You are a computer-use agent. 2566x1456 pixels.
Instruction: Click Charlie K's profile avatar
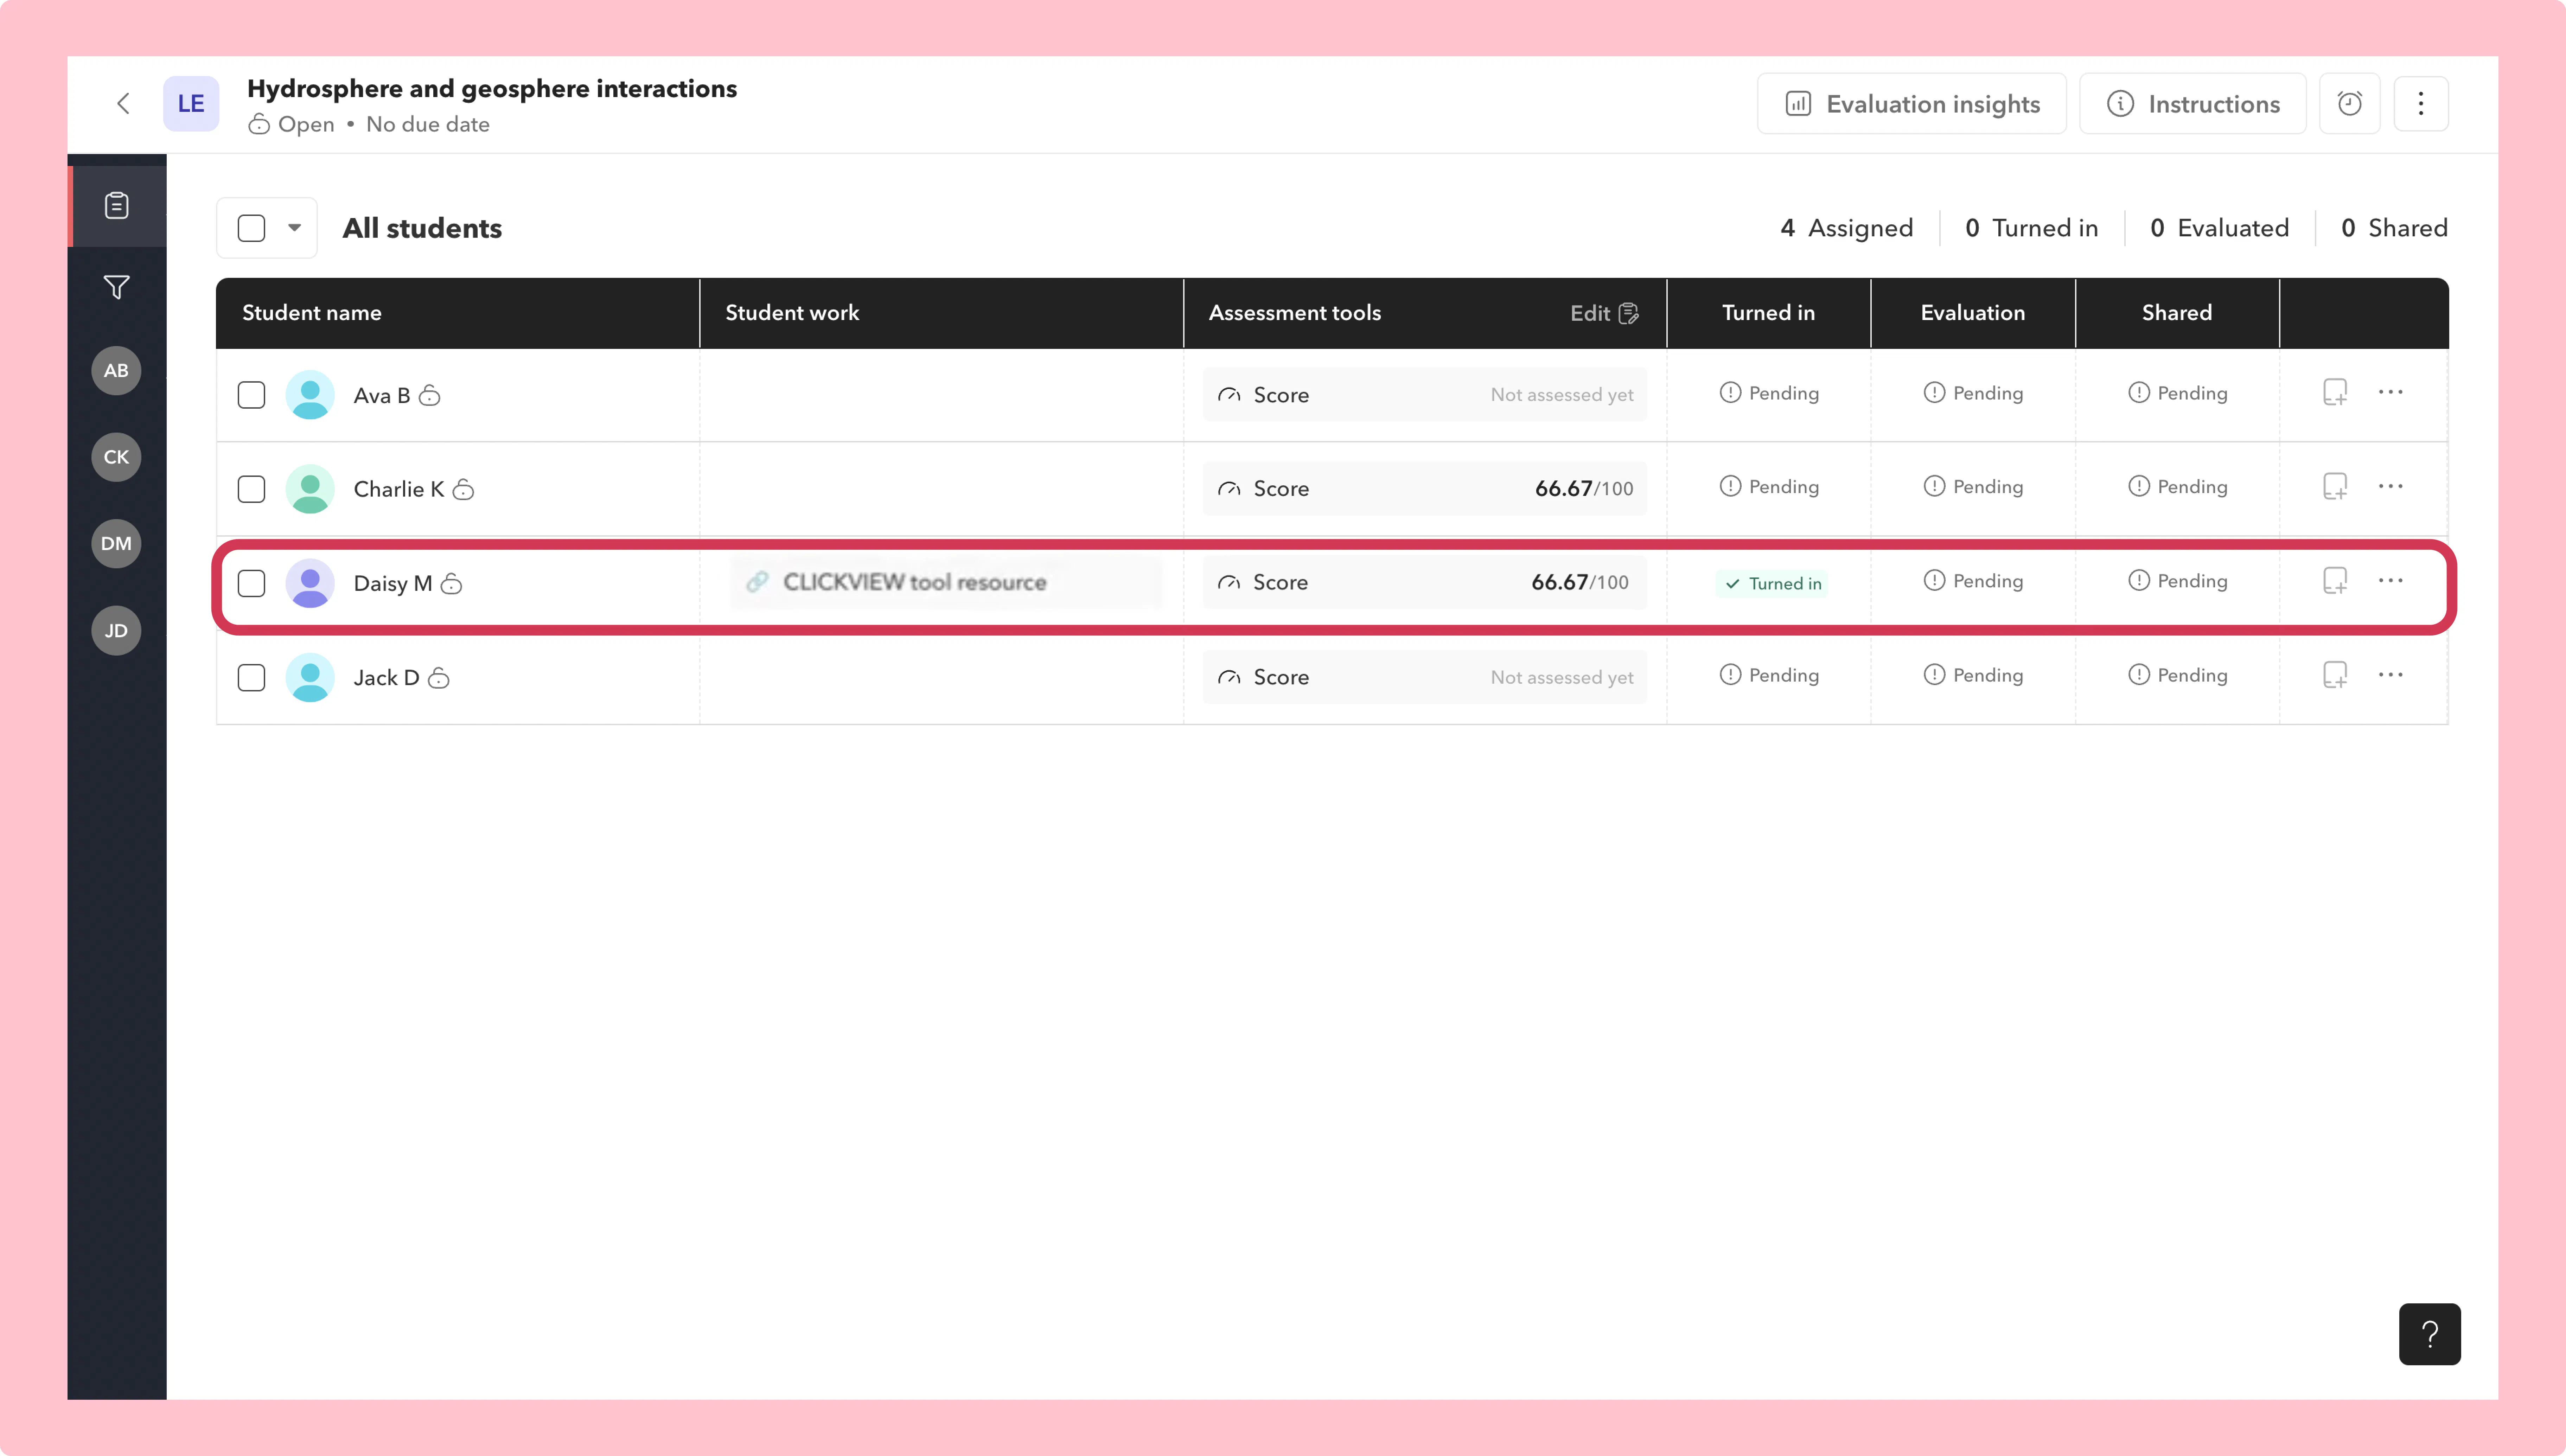[310, 489]
